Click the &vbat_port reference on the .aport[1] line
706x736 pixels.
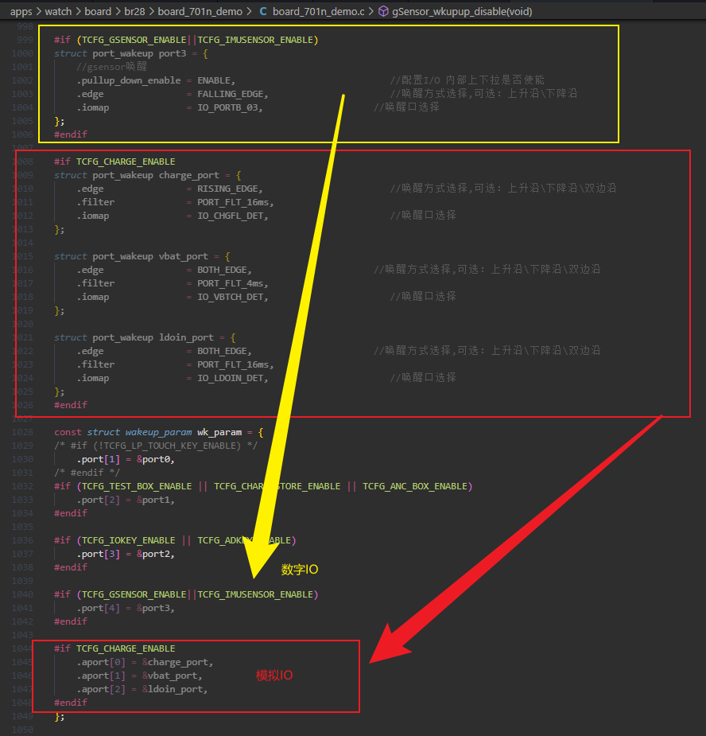pos(170,676)
